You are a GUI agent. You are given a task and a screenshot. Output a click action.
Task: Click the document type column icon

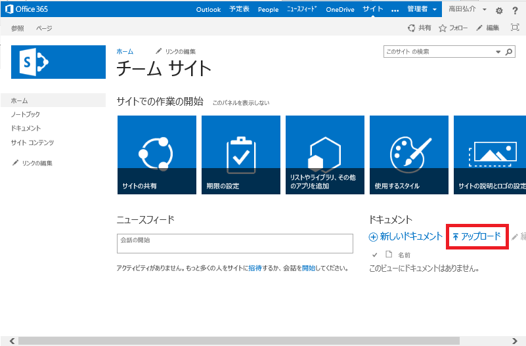click(x=389, y=255)
